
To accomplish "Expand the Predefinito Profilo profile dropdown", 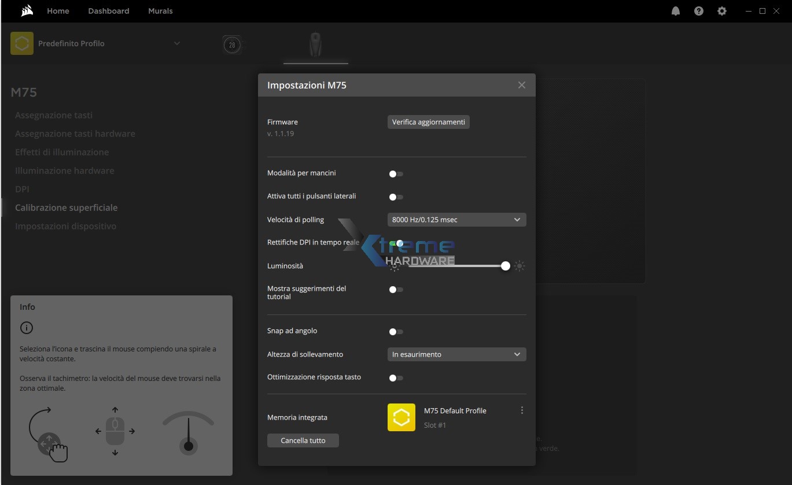I will pos(177,43).
